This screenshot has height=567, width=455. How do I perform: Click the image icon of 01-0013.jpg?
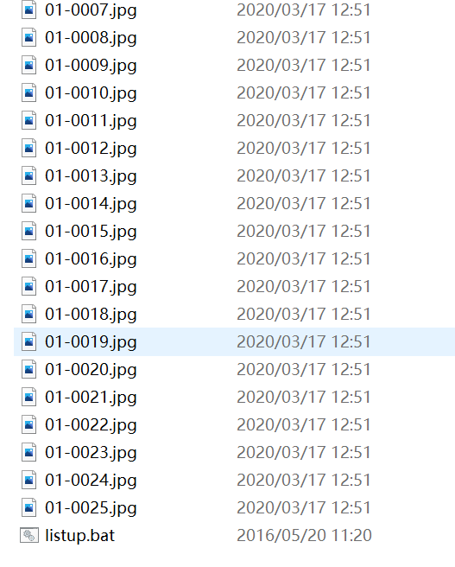[28, 175]
